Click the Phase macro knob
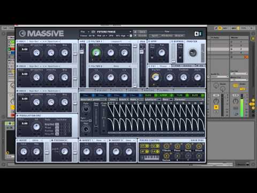Viewport: 257px width, 193px height. [177, 146]
